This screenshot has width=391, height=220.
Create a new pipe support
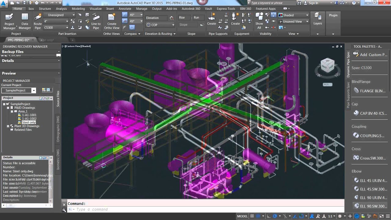(x=211, y=19)
